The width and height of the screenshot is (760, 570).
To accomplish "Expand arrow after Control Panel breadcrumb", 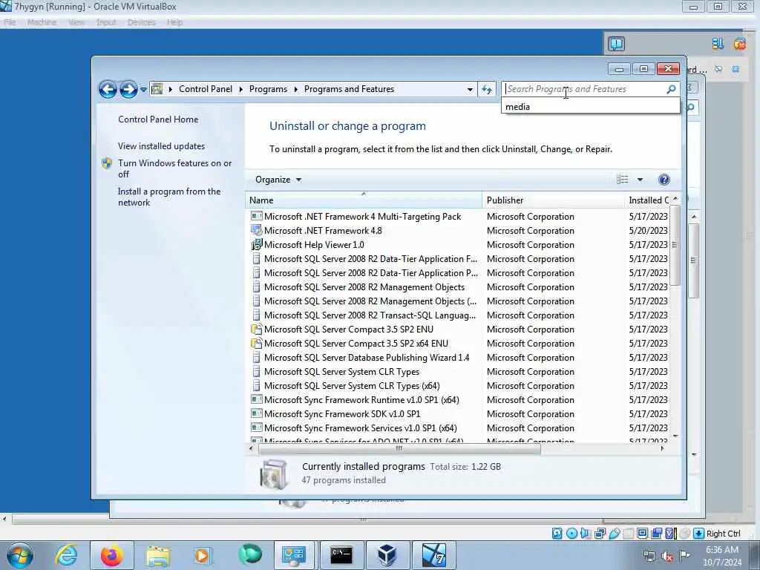I will tap(241, 90).
